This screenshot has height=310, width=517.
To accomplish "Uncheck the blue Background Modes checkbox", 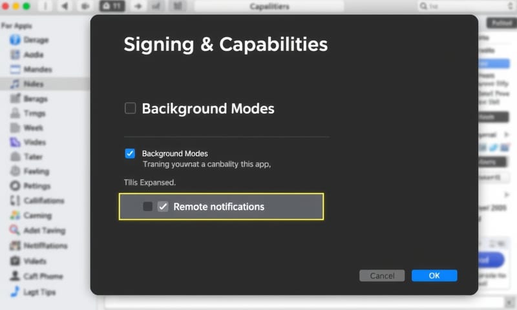I will [x=130, y=153].
